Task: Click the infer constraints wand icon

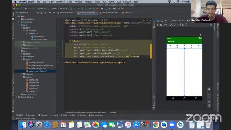Action: (x=175, y=25)
